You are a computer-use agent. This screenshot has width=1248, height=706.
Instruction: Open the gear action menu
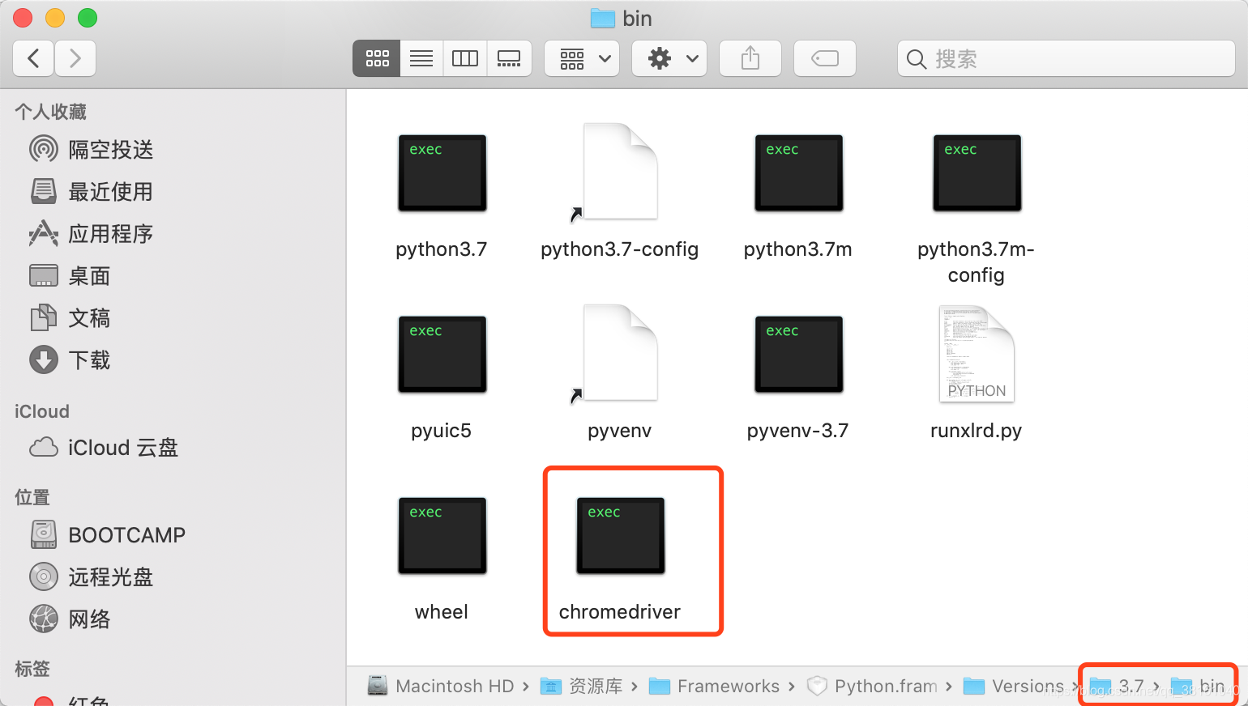[669, 58]
